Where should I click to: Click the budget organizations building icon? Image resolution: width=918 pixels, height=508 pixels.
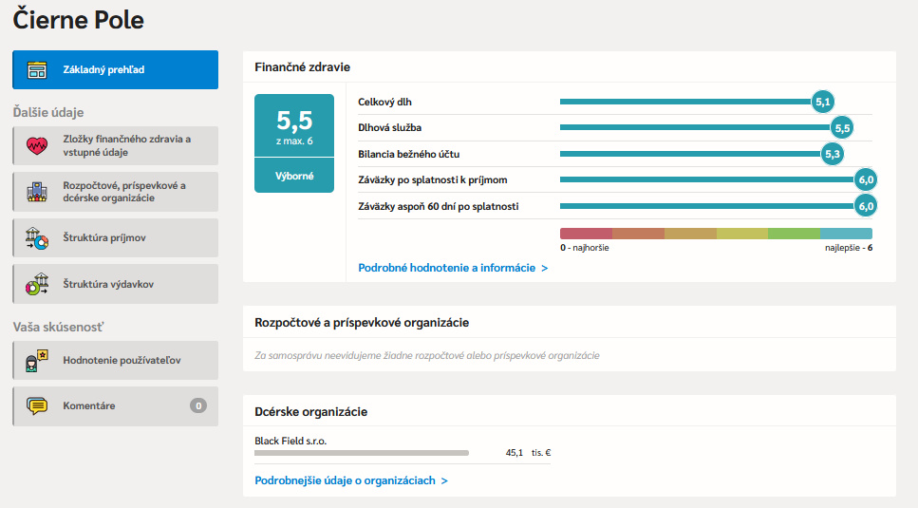(37, 192)
